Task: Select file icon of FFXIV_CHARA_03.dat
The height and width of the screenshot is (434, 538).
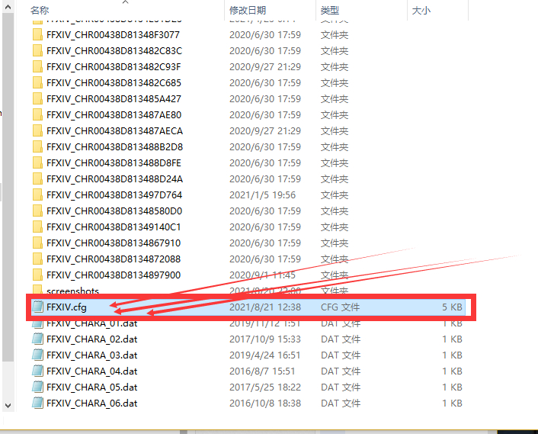Action: 37,355
